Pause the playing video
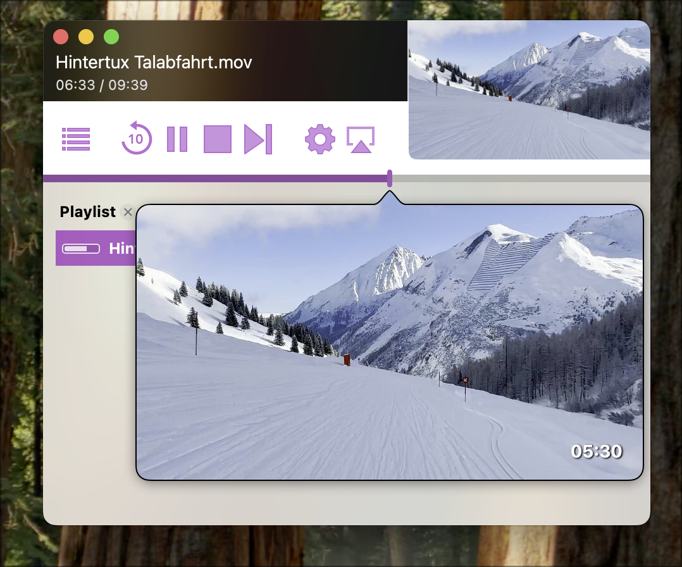The height and width of the screenshot is (567, 682). [177, 139]
